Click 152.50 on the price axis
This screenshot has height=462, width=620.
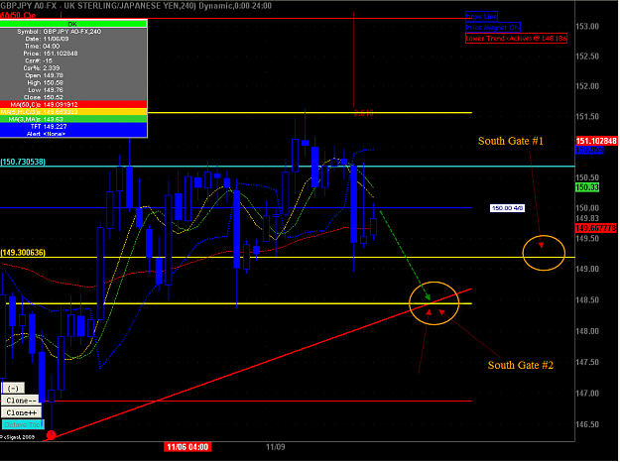pos(587,57)
